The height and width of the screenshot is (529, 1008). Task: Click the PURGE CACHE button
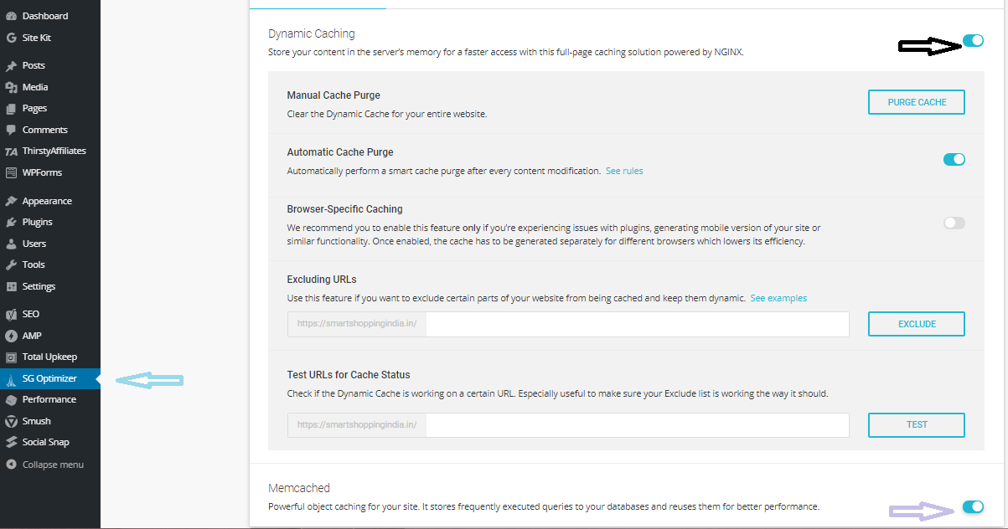pos(917,102)
